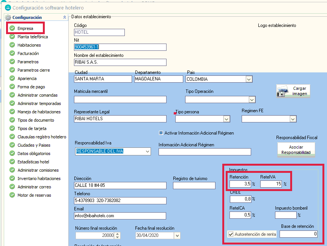Click the green check icon beside Habitaciones
Screen dimensions: 327x246
(x=12, y=45)
